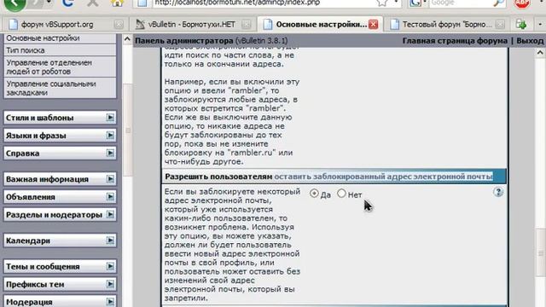
Task: Switch to Тестовый форум tab
Action: pyautogui.click(x=447, y=25)
